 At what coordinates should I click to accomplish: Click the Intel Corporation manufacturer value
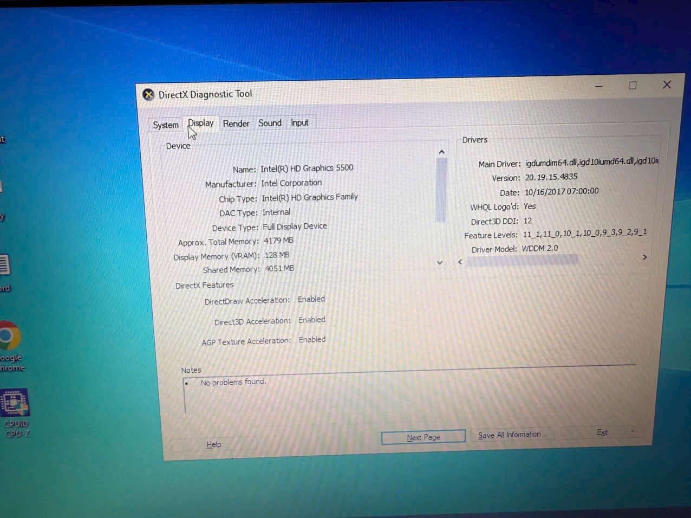tap(291, 183)
